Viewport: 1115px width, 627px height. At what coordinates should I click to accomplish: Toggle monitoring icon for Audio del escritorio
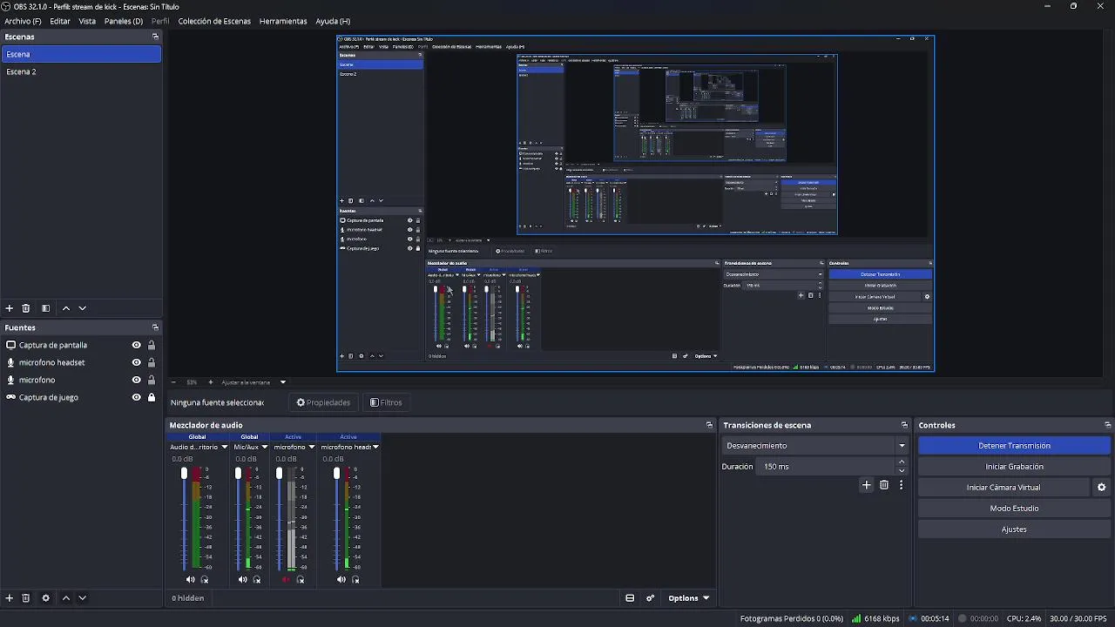click(205, 580)
